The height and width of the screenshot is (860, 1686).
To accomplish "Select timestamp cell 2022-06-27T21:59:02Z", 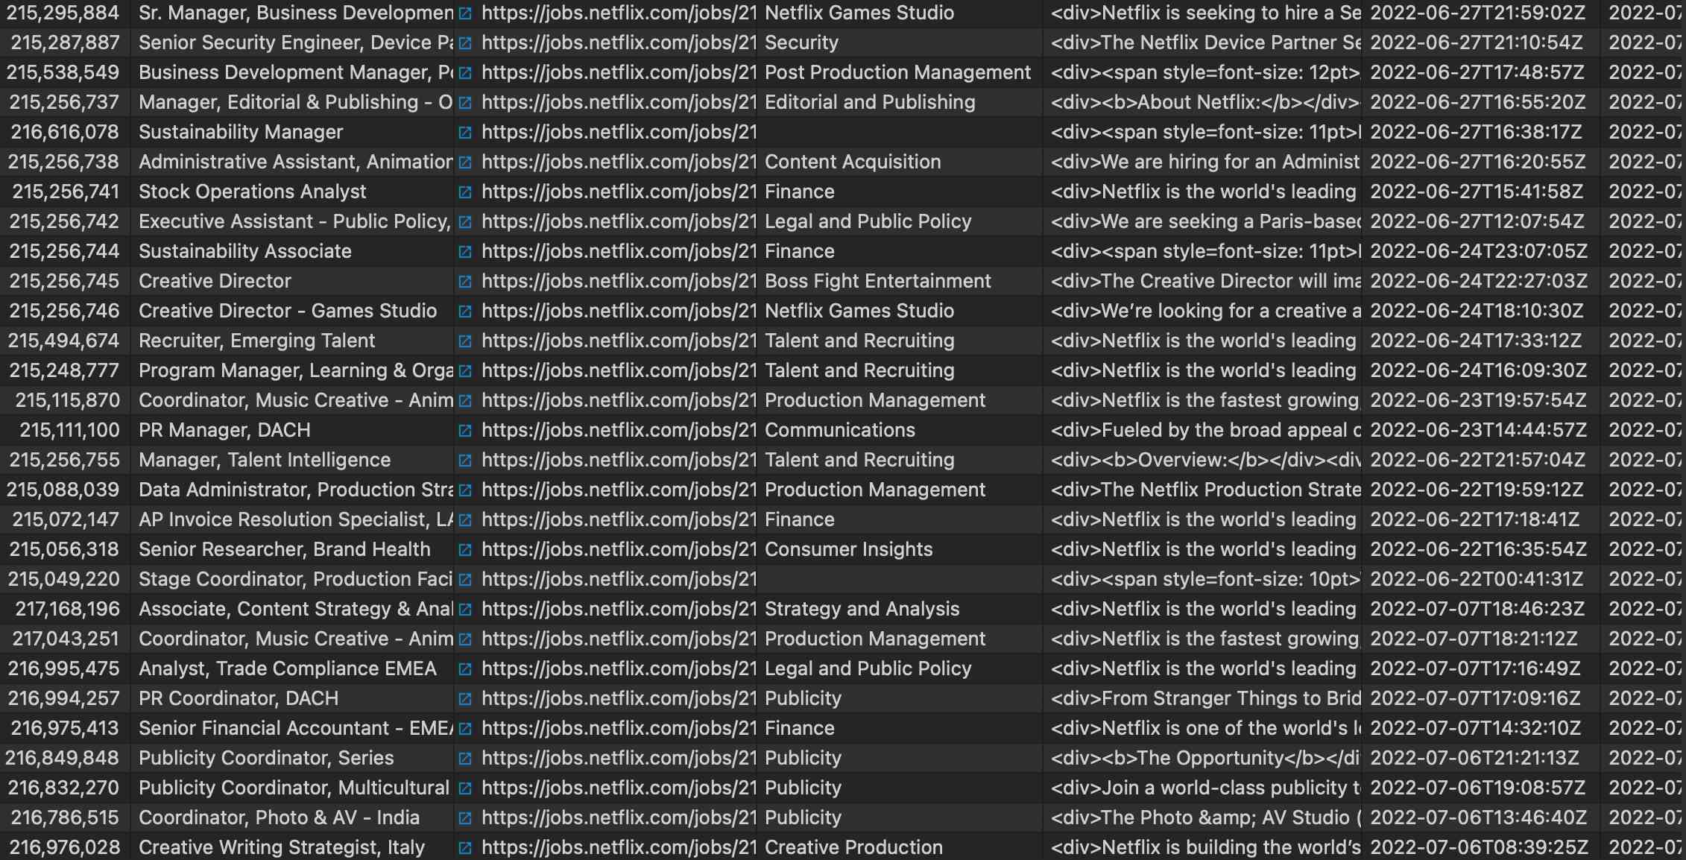I will [1477, 13].
